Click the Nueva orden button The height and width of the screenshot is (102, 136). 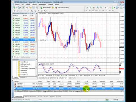46,8
